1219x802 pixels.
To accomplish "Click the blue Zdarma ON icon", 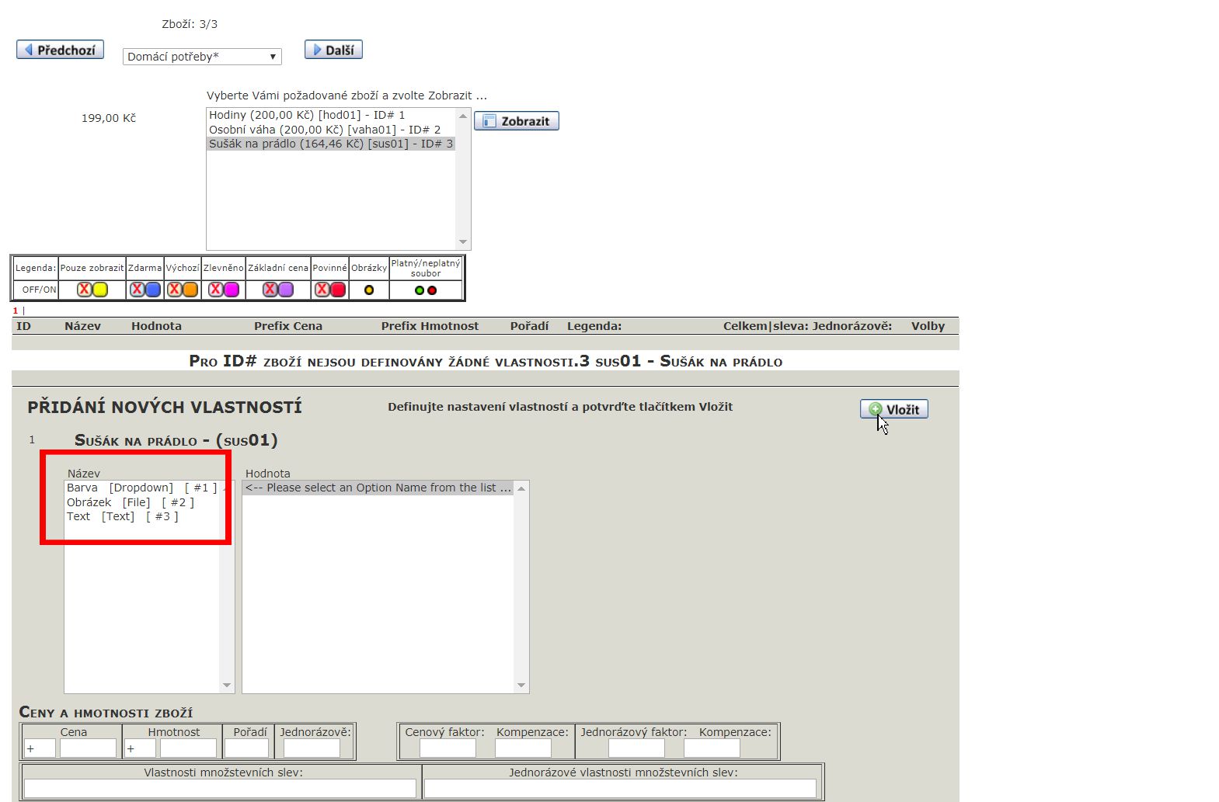I will [153, 290].
